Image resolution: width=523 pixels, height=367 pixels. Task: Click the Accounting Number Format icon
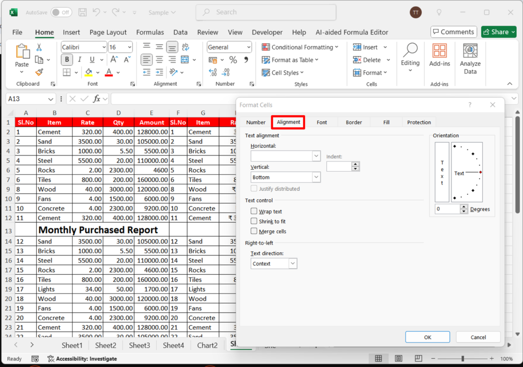[213, 60]
